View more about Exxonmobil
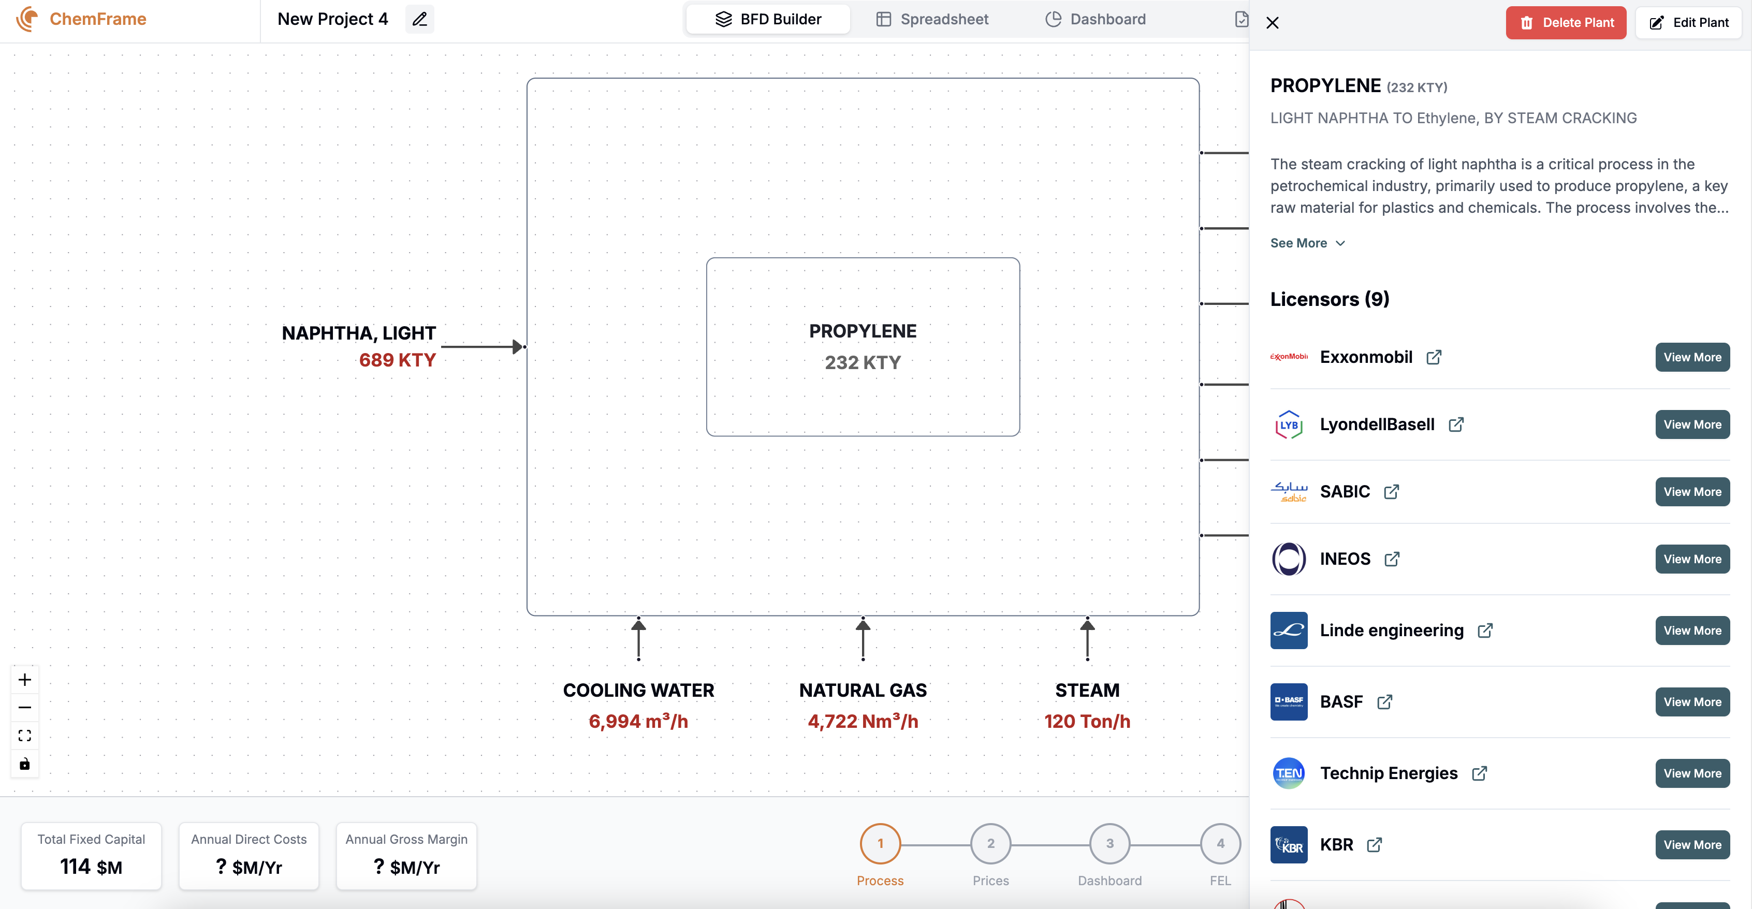This screenshot has width=1752, height=909. (x=1692, y=357)
